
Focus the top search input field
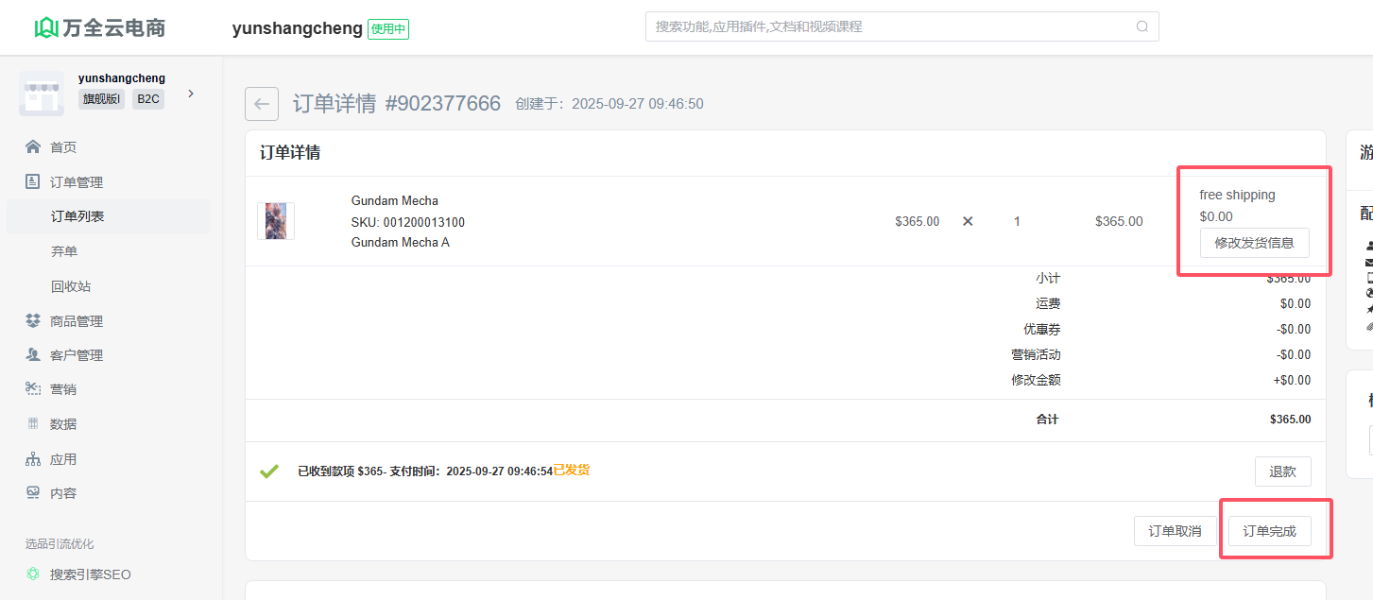(x=888, y=26)
